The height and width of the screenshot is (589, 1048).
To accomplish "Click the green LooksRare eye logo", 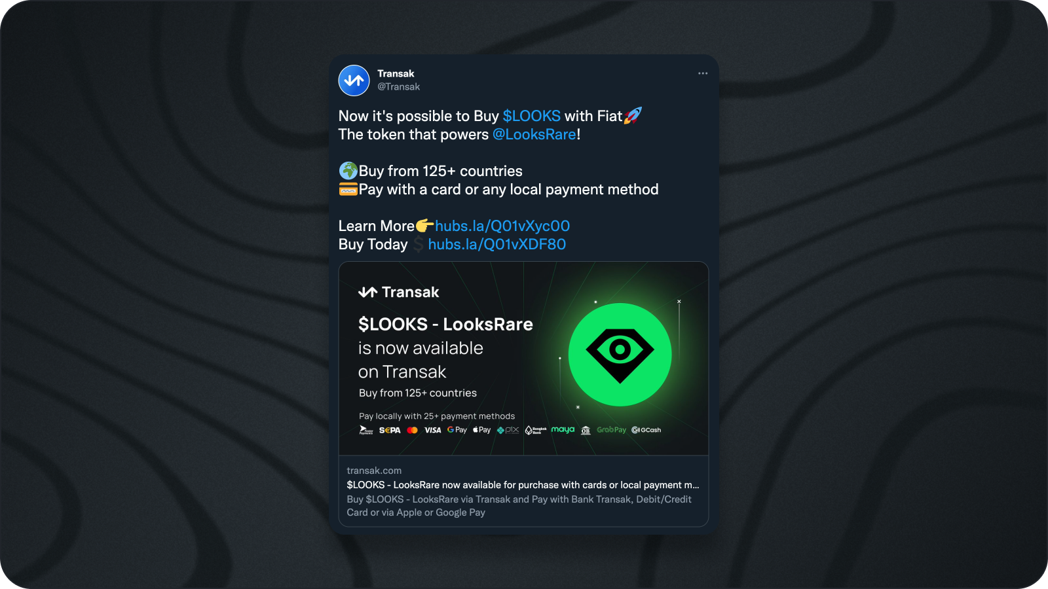I will click(620, 354).
